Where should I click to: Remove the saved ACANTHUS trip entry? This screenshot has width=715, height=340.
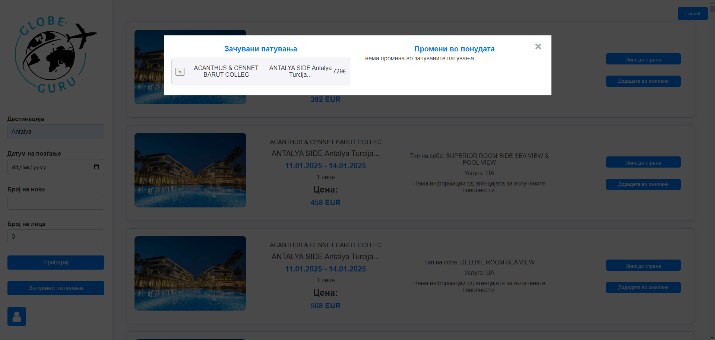(x=180, y=72)
